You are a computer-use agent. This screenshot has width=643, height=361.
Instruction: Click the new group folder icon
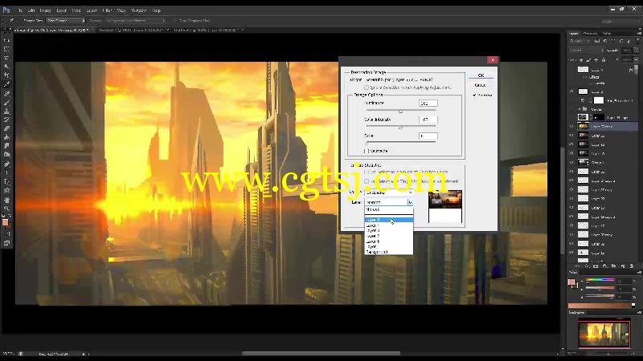(613, 266)
